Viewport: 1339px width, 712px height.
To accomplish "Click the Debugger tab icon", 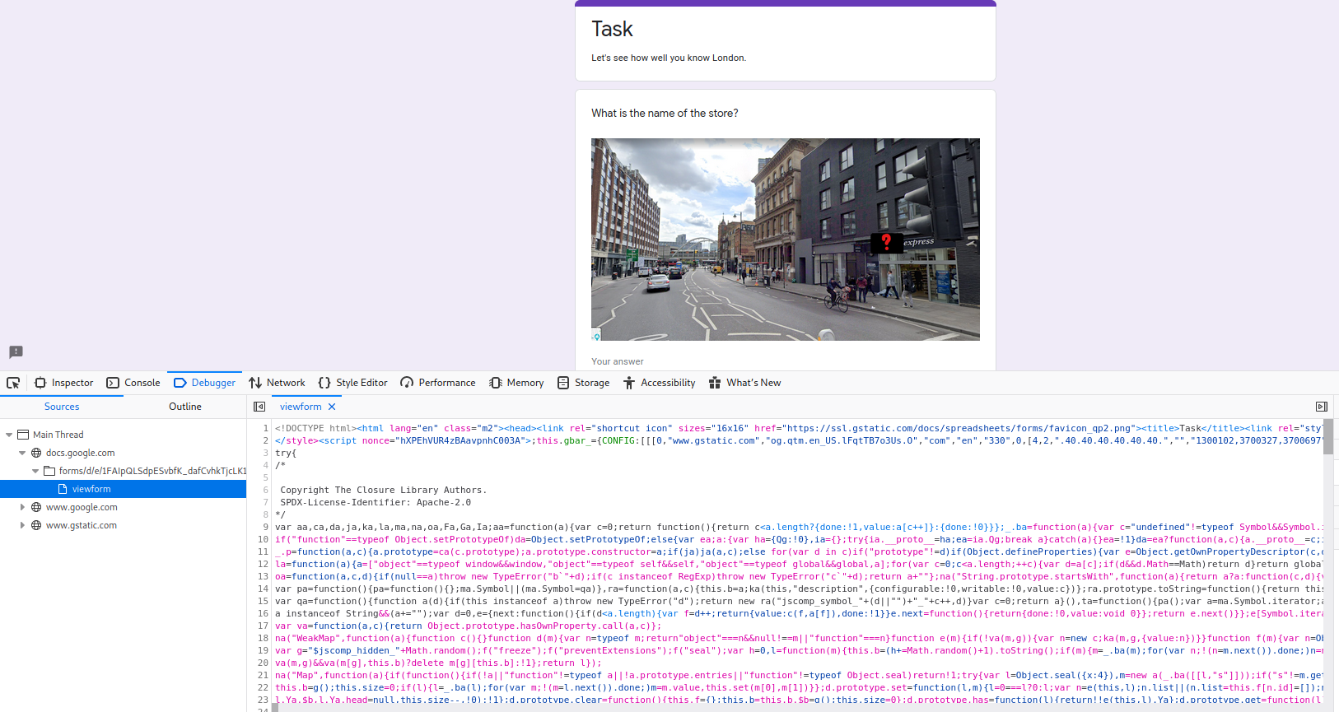I will point(180,383).
